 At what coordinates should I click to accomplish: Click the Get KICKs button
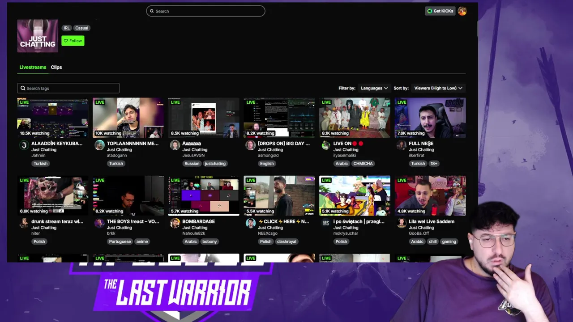pos(440,11)
